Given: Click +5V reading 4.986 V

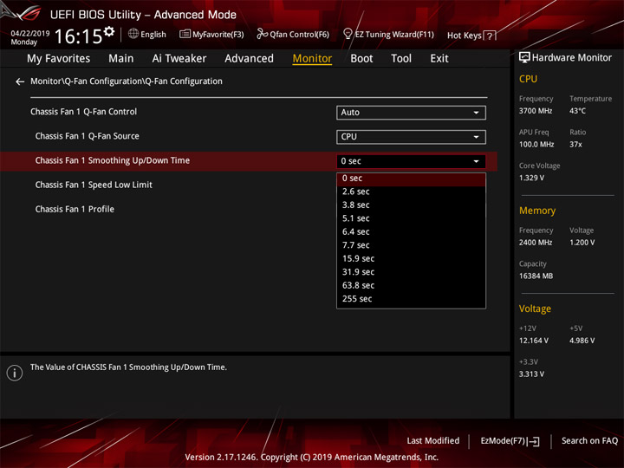Looking at the screenshot, I should (x=582, y=341).
